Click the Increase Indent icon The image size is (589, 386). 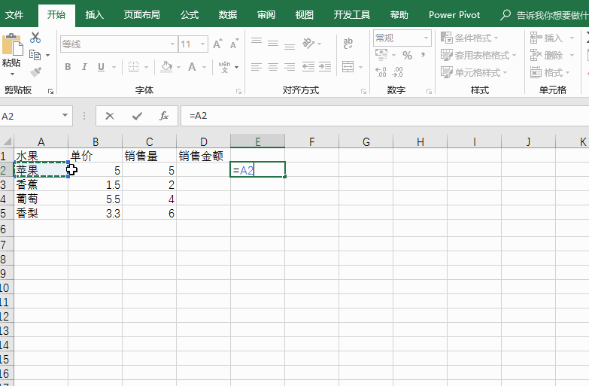click(325, 67)
